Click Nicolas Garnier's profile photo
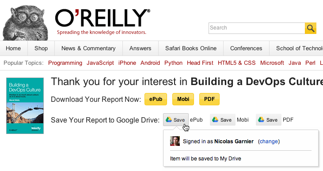The width and height of the screenshot is (323, 171). [x=175, y=141]
